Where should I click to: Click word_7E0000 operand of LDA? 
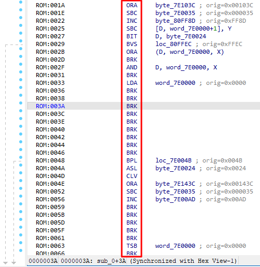pyautogui.click(x=175, y=83)
